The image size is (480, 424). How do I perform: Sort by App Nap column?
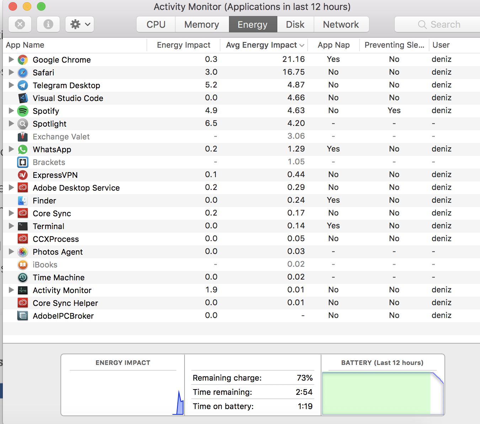[334, 45]
